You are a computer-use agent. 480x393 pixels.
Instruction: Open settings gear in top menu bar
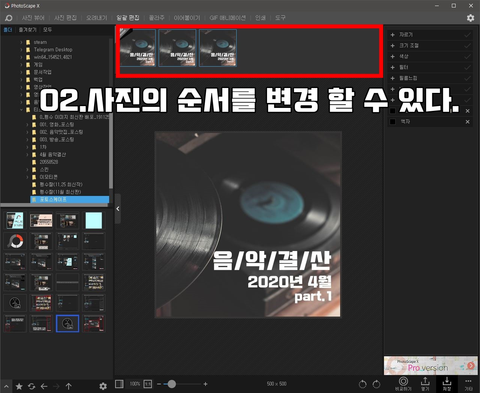tap(470, 18)
